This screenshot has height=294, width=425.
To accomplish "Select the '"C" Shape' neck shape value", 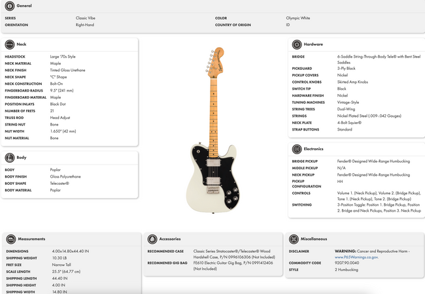I will 58,77.
